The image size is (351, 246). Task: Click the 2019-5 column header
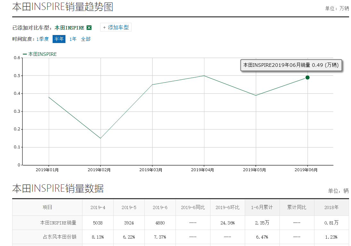point(129,207)
